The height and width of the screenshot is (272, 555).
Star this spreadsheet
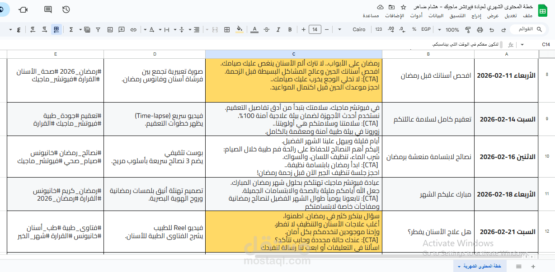coord(404,7)
